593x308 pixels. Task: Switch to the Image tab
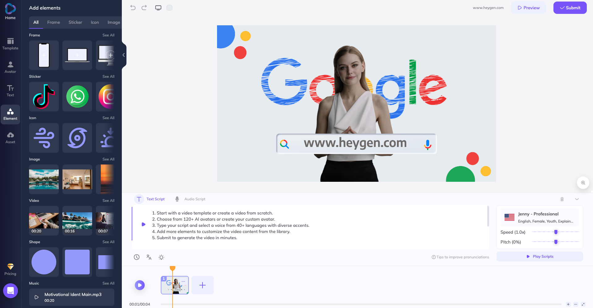[x=114, y=22]
